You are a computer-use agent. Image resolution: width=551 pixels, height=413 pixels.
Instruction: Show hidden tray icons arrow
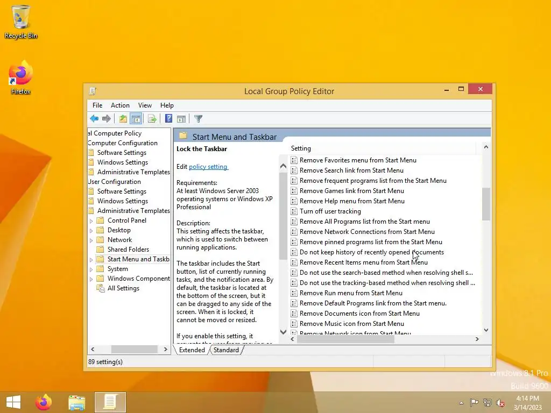[461, 403]
